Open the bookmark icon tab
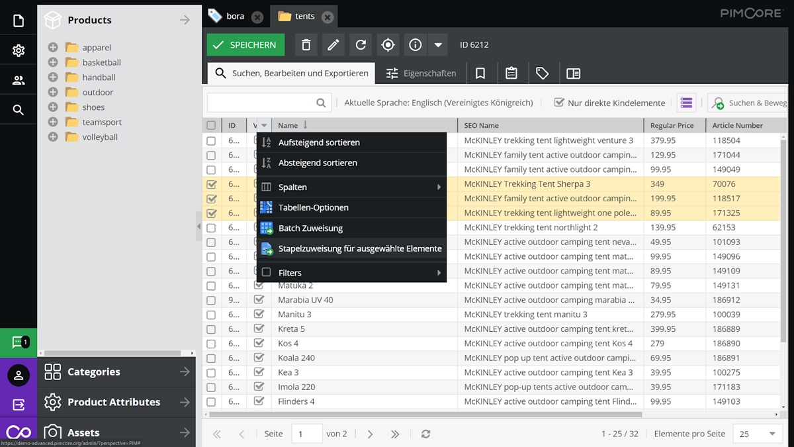This screenshot has height=447, width=794. coord(481,74)
